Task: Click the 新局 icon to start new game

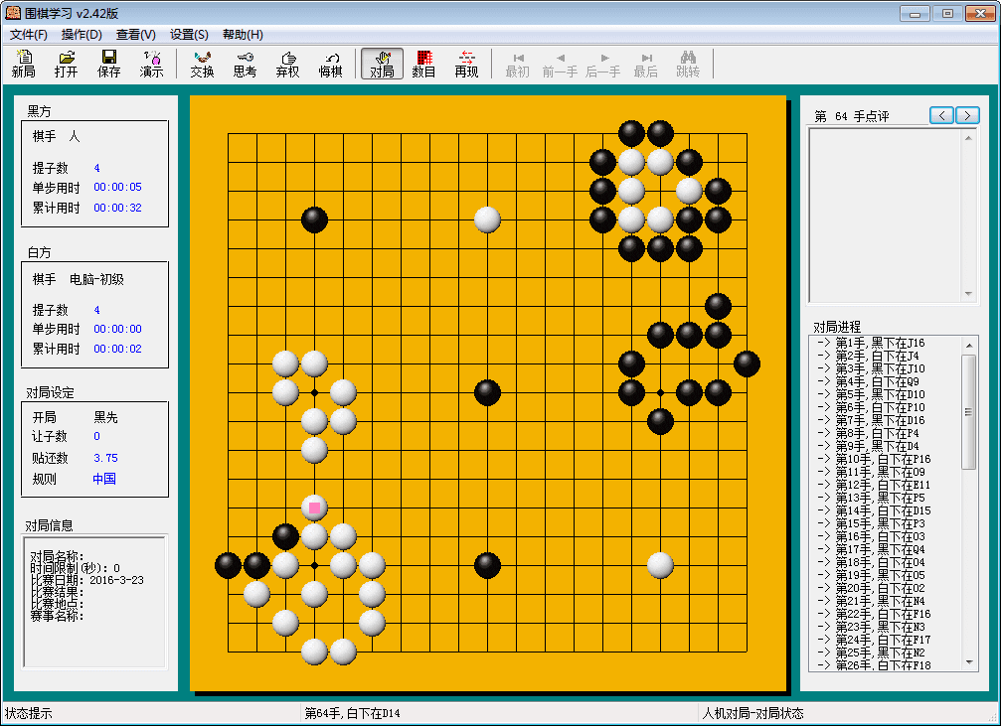Action: (23, 62)
